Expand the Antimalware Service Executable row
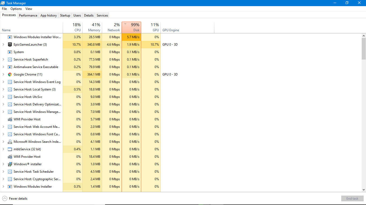366x205 pixels. [x=3, y=67]
